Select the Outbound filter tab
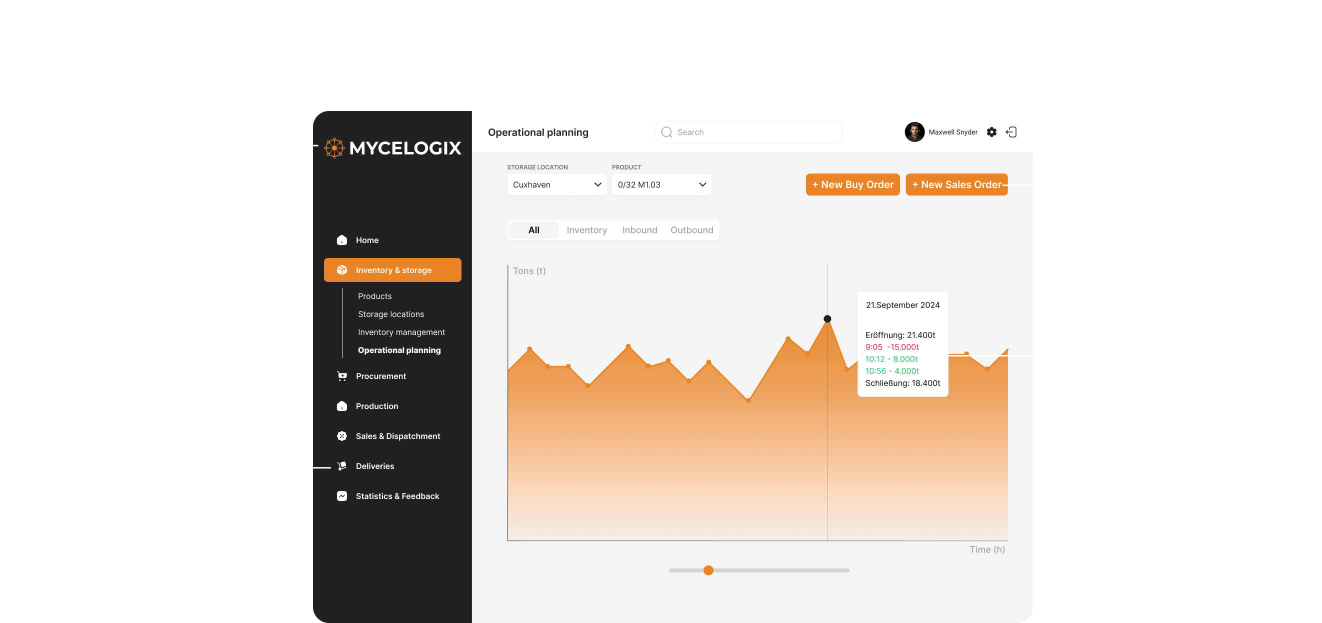The width and height of the screenshot is (1322, 623). tap(691, 230)
